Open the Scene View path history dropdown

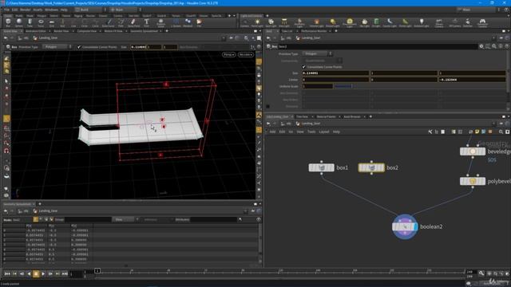(x=224, y=38)
